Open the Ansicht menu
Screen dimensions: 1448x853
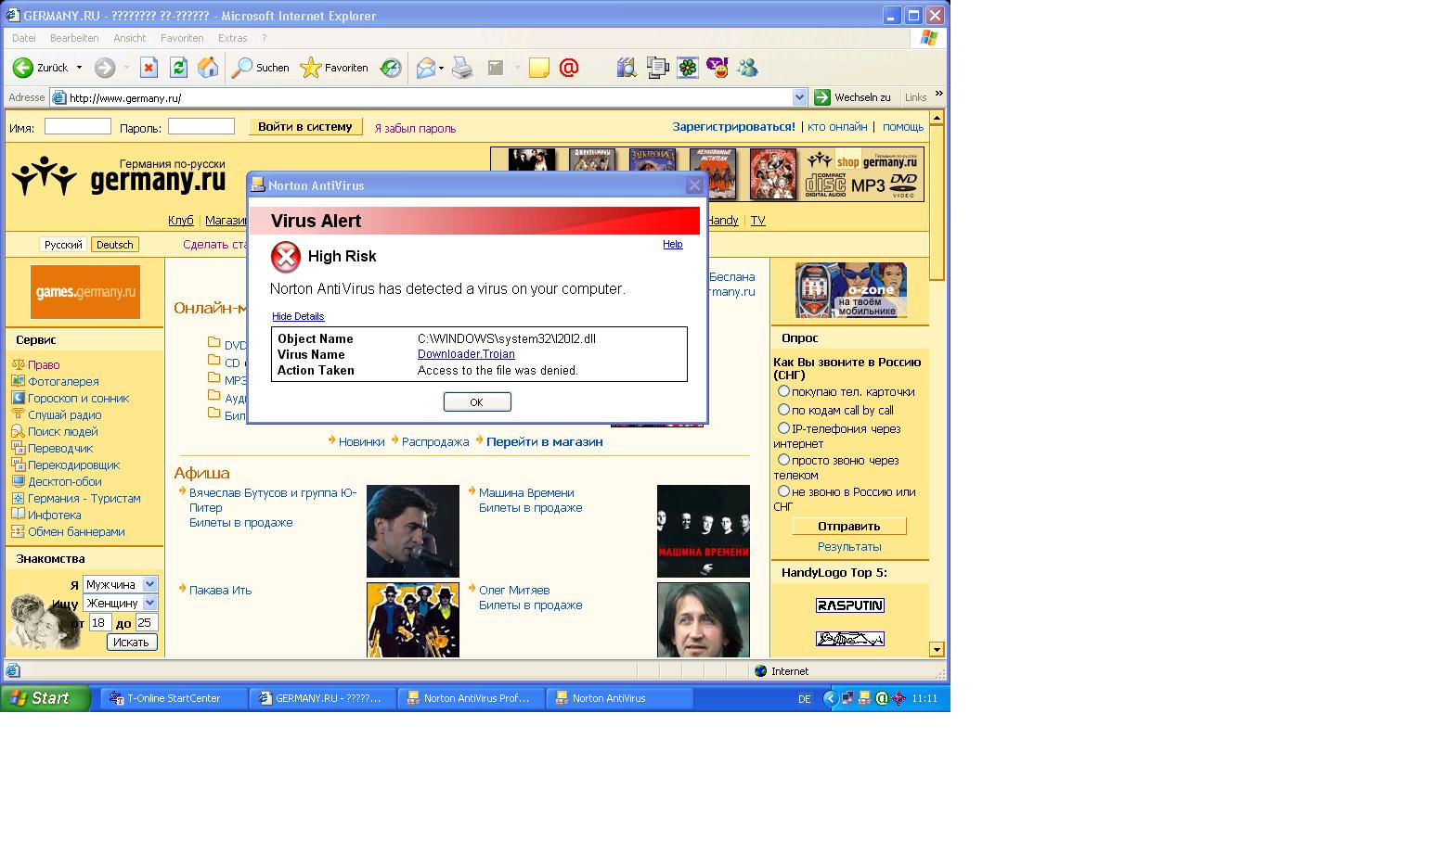click(x=130, y=38)
